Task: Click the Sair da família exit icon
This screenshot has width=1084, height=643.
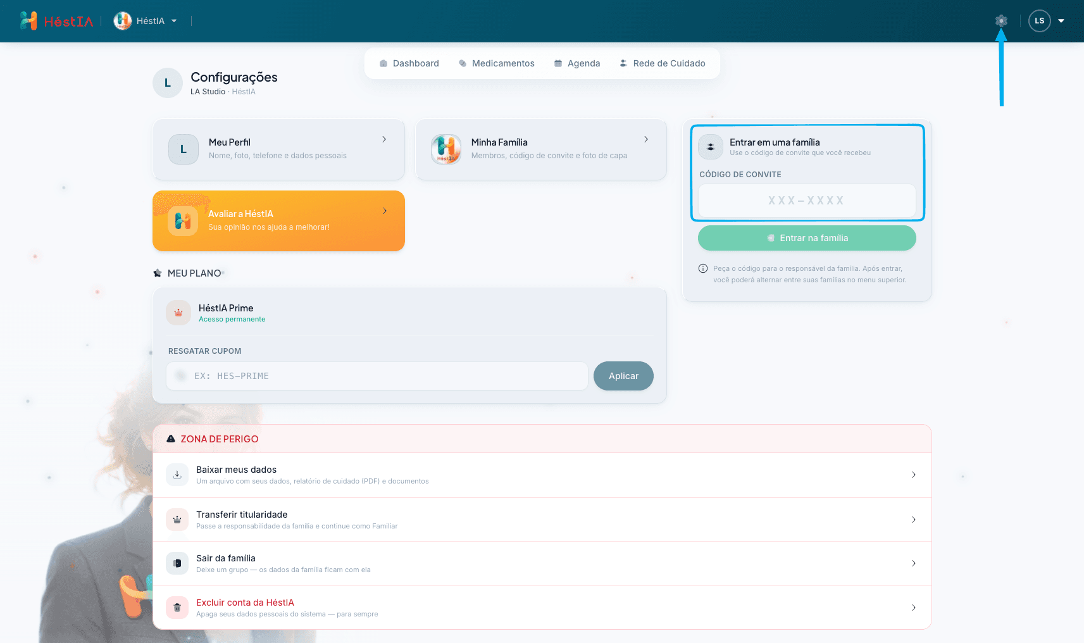Action: click(x=177, y=563)
